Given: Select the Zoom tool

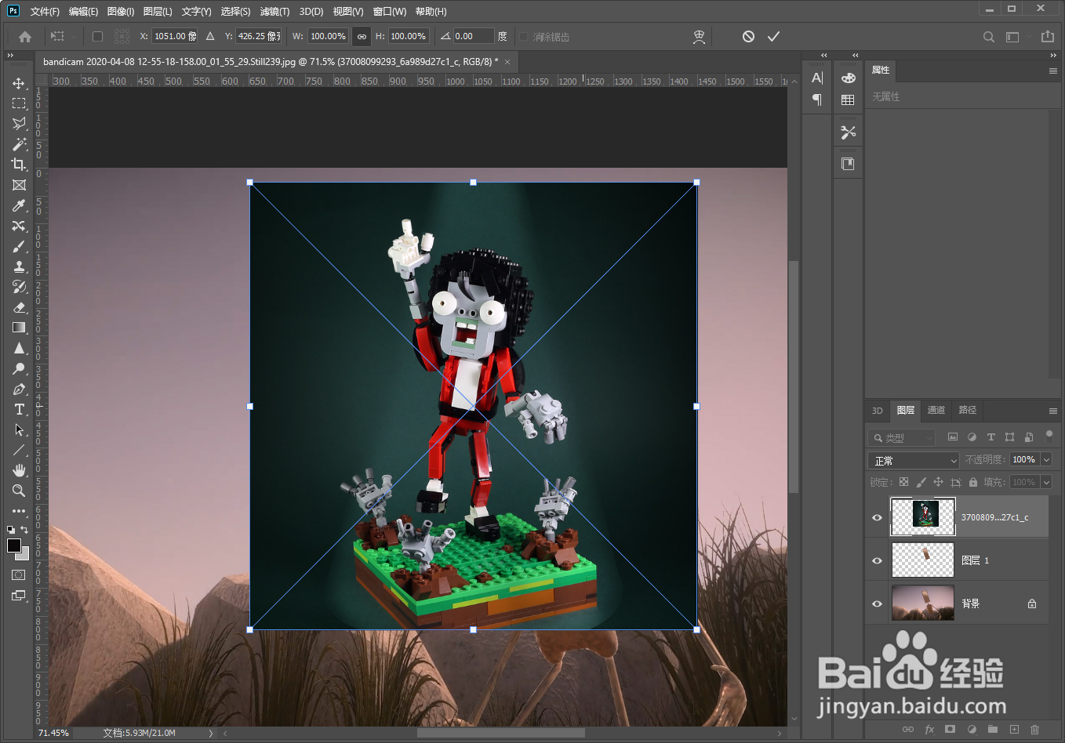Looking at the screenshot, I should 19,491.
